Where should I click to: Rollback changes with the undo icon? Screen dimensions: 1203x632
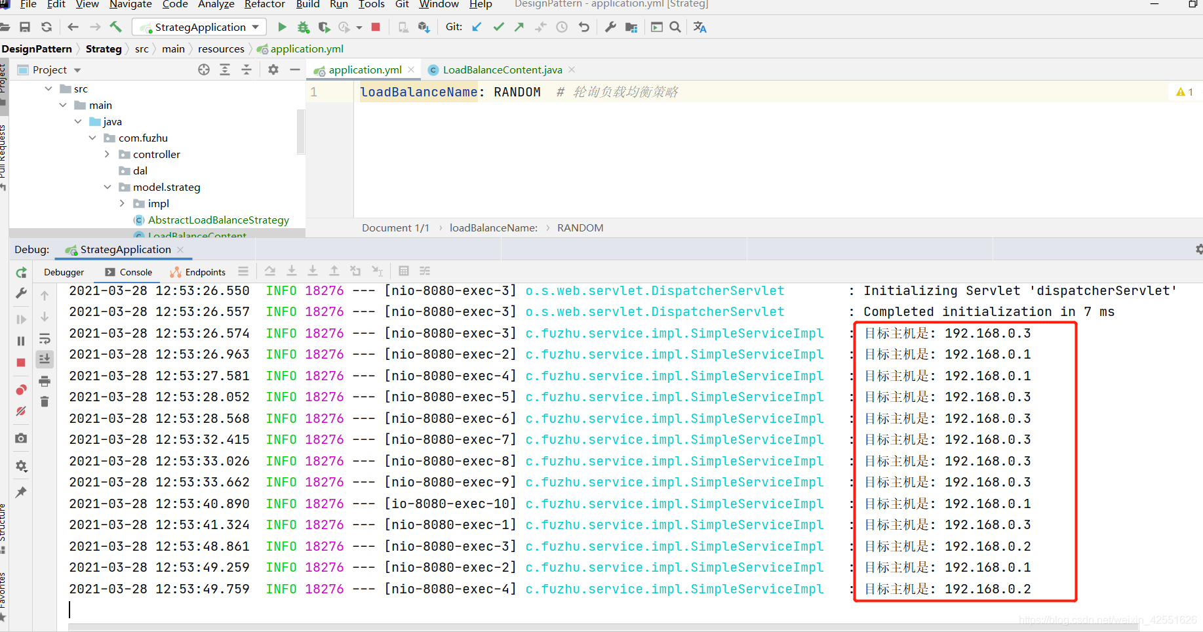pos(583,27)
